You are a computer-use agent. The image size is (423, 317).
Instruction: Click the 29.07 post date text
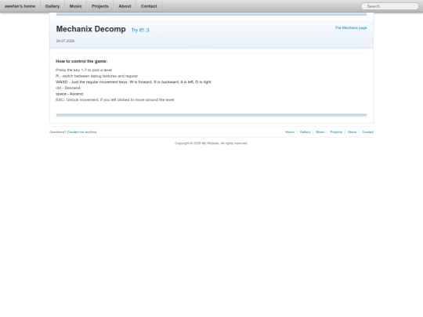[x=65, y=41]
